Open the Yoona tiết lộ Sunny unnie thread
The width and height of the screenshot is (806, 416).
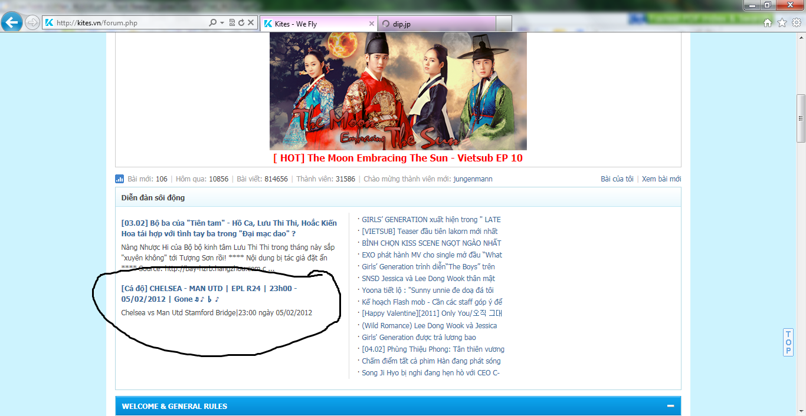coord(428,290)
